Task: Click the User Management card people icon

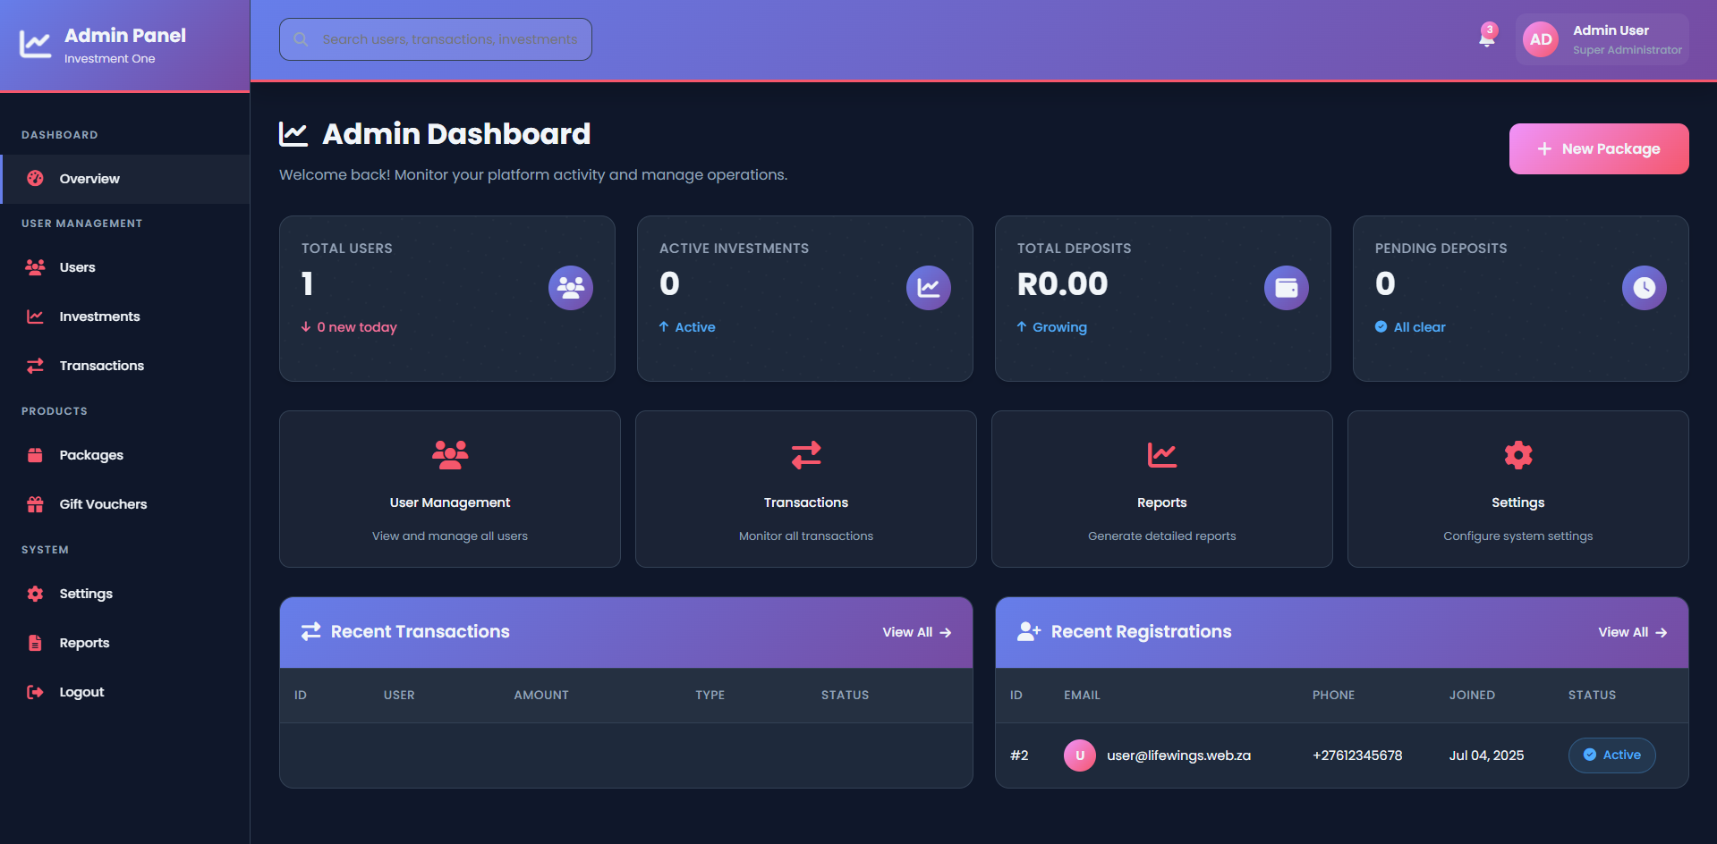Action: (x=450, y=455)
